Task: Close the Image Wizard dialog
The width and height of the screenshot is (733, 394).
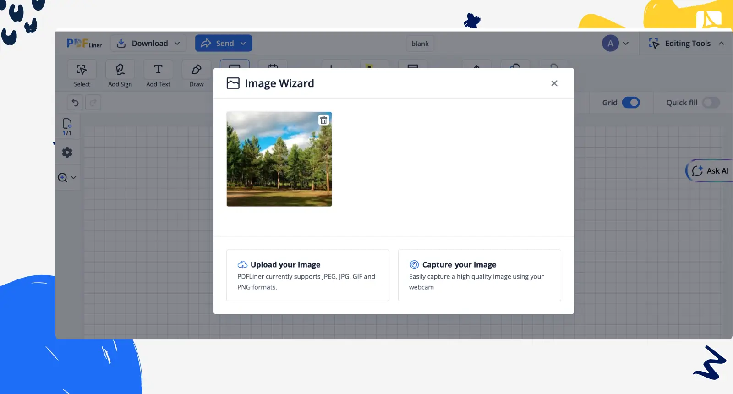Action: pyautogui.click(x=554, y=83)
